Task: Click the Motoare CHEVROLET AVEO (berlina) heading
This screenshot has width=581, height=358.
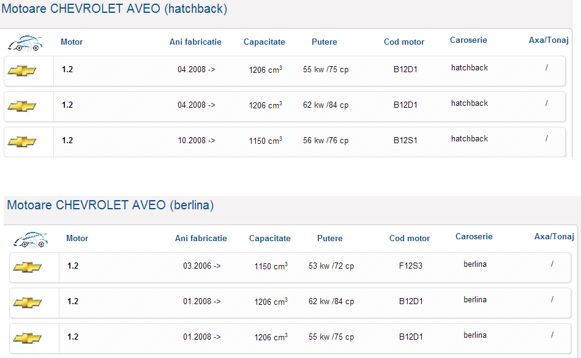Action: click(x=110, y=205)
